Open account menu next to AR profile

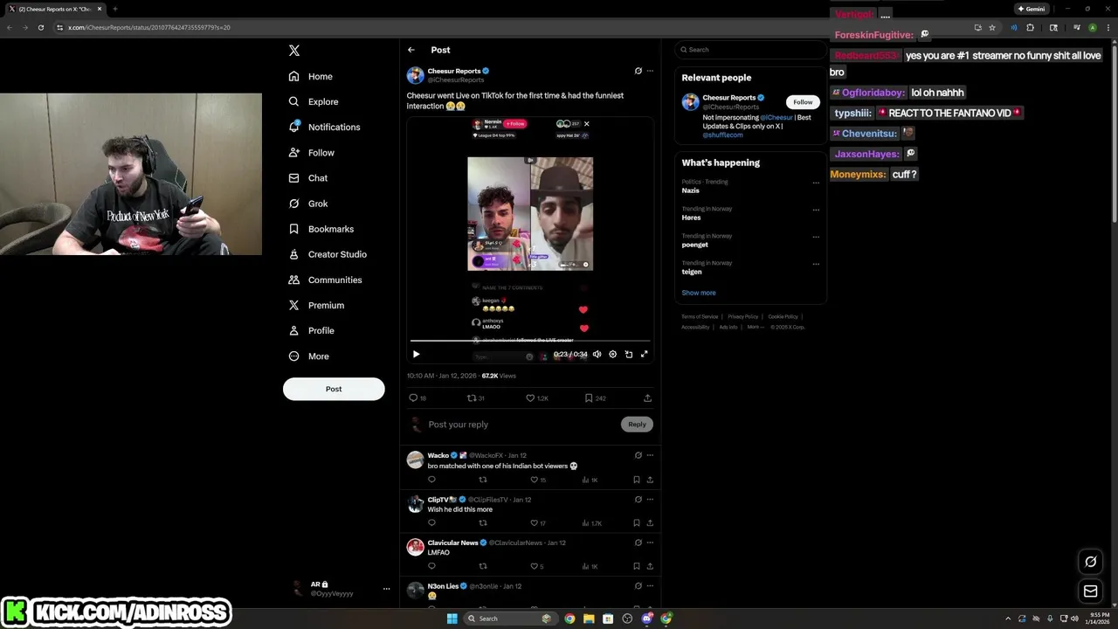[386, 589]
